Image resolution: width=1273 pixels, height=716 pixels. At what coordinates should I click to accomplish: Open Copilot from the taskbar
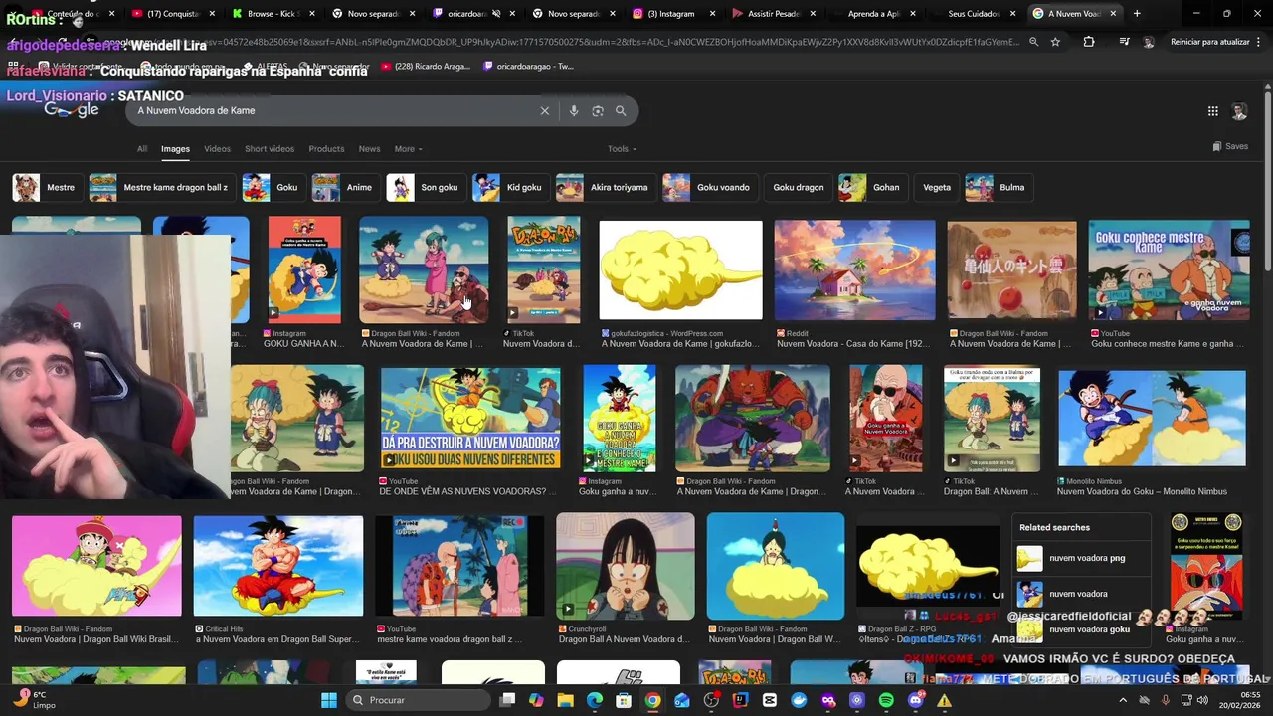tap(537, 700)
